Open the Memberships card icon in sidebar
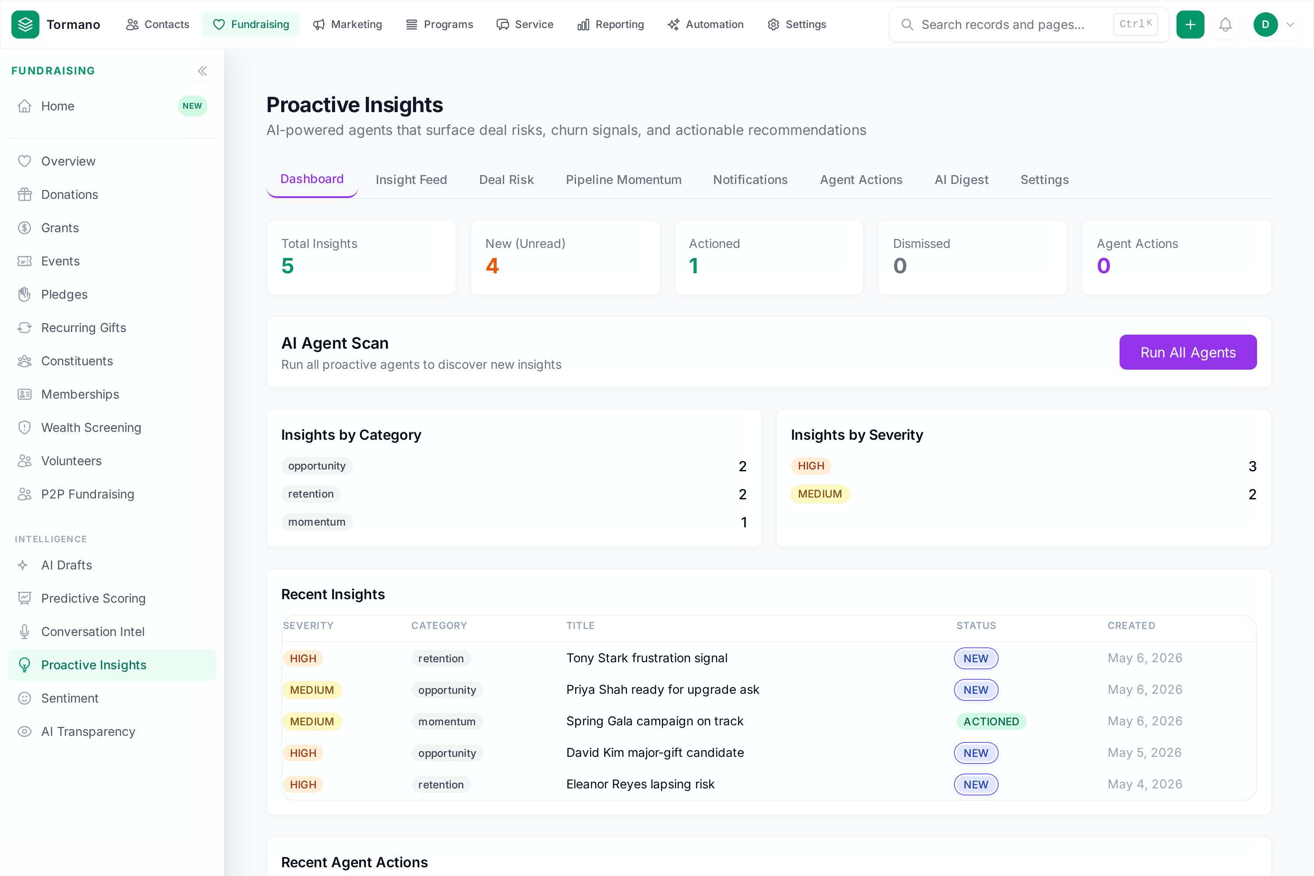1314x876 pixels. [25, 395]
